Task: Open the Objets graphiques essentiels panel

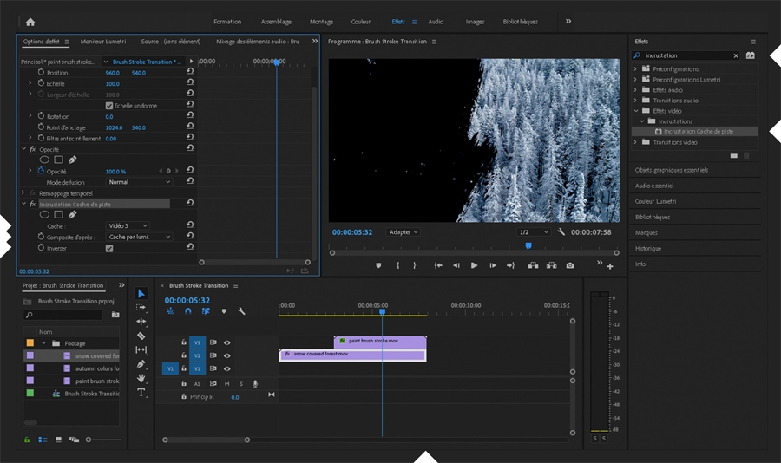Action: (672, 170)
